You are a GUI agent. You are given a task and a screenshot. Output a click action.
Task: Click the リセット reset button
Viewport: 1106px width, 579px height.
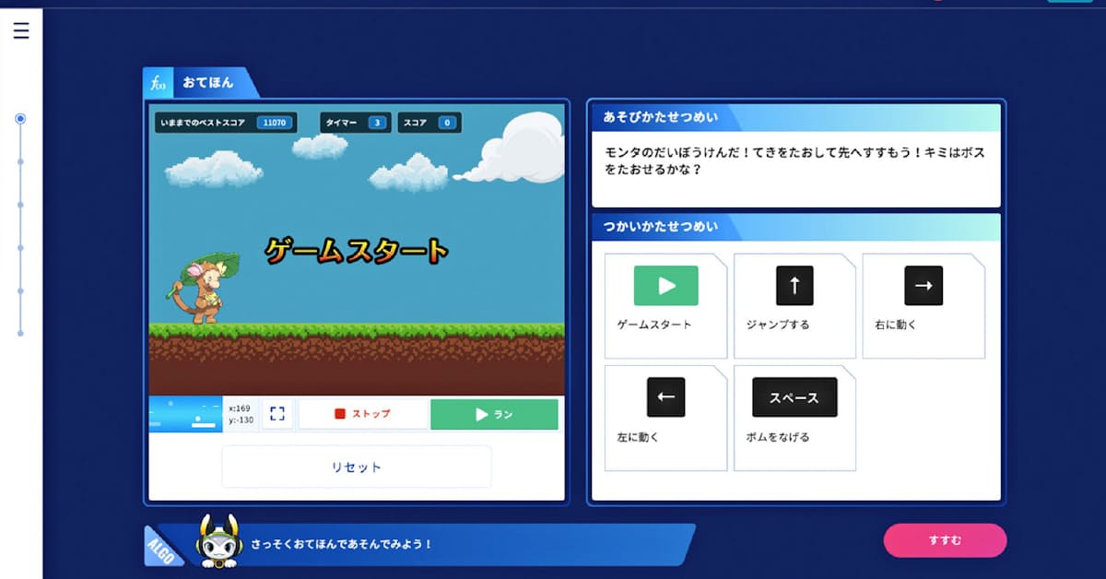coord(356,467)
